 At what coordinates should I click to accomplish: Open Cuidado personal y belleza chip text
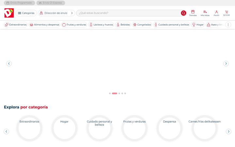pos(174,24)
